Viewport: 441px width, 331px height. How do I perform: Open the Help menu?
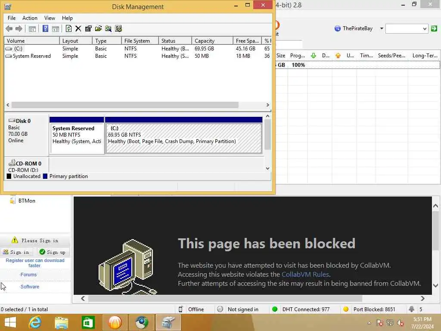pos(67,18)
